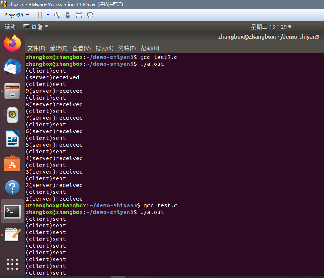The width and height of the screenshot is (324, 278).
Task: Open the 搜索(S) menu in Terminal
Action: (x=104, y=48)
